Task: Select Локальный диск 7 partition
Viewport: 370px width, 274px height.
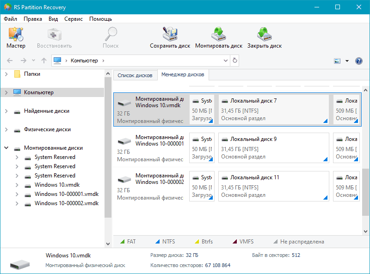Action: (274, 110)
